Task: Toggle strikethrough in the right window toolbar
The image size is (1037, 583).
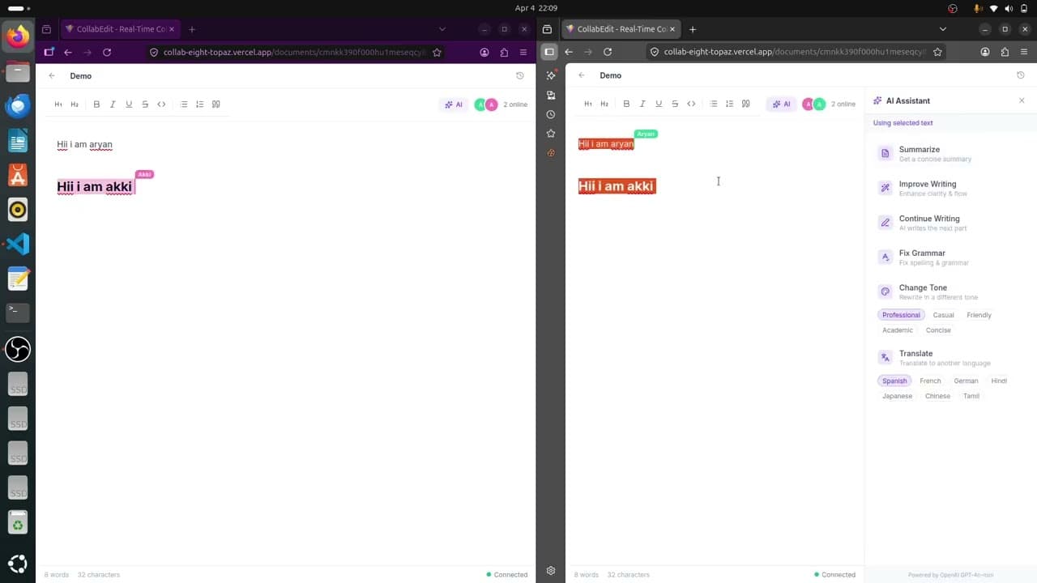Action: click(x=675, y=104)
